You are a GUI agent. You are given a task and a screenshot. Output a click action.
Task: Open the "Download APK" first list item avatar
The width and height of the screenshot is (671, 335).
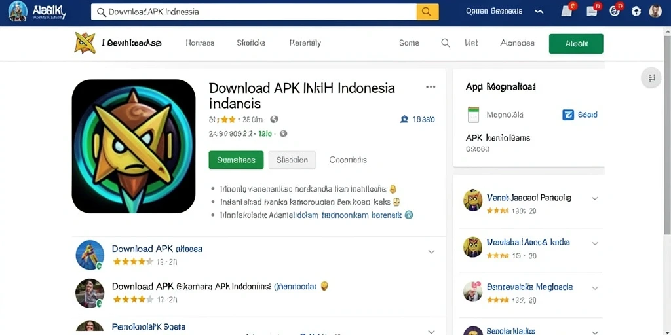click(x=90, y=255)
